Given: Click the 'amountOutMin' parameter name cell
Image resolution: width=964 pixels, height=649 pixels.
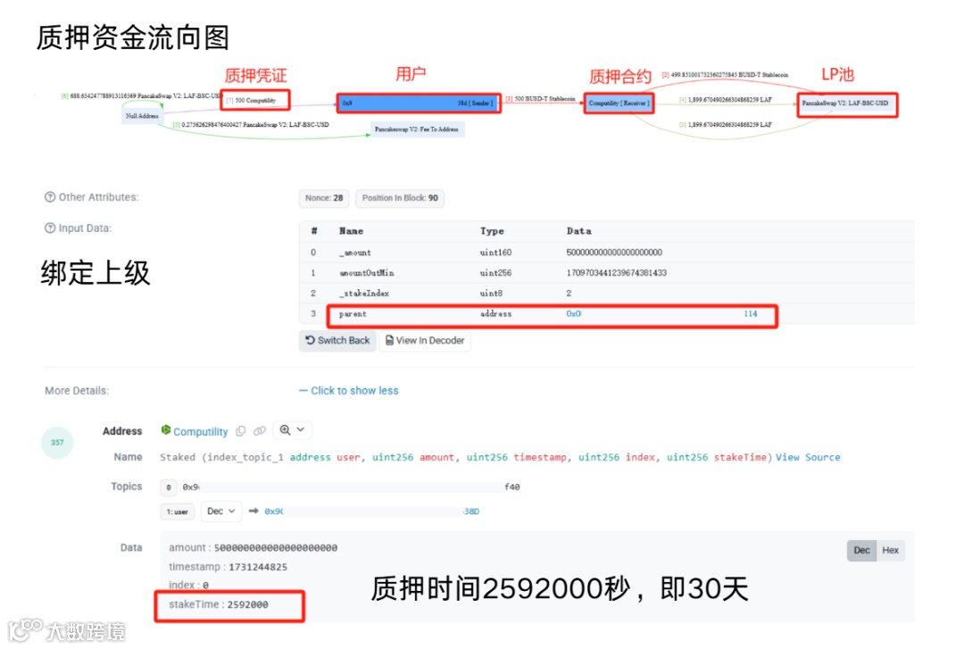Looking at the screenshot, I should click(367, 273).
